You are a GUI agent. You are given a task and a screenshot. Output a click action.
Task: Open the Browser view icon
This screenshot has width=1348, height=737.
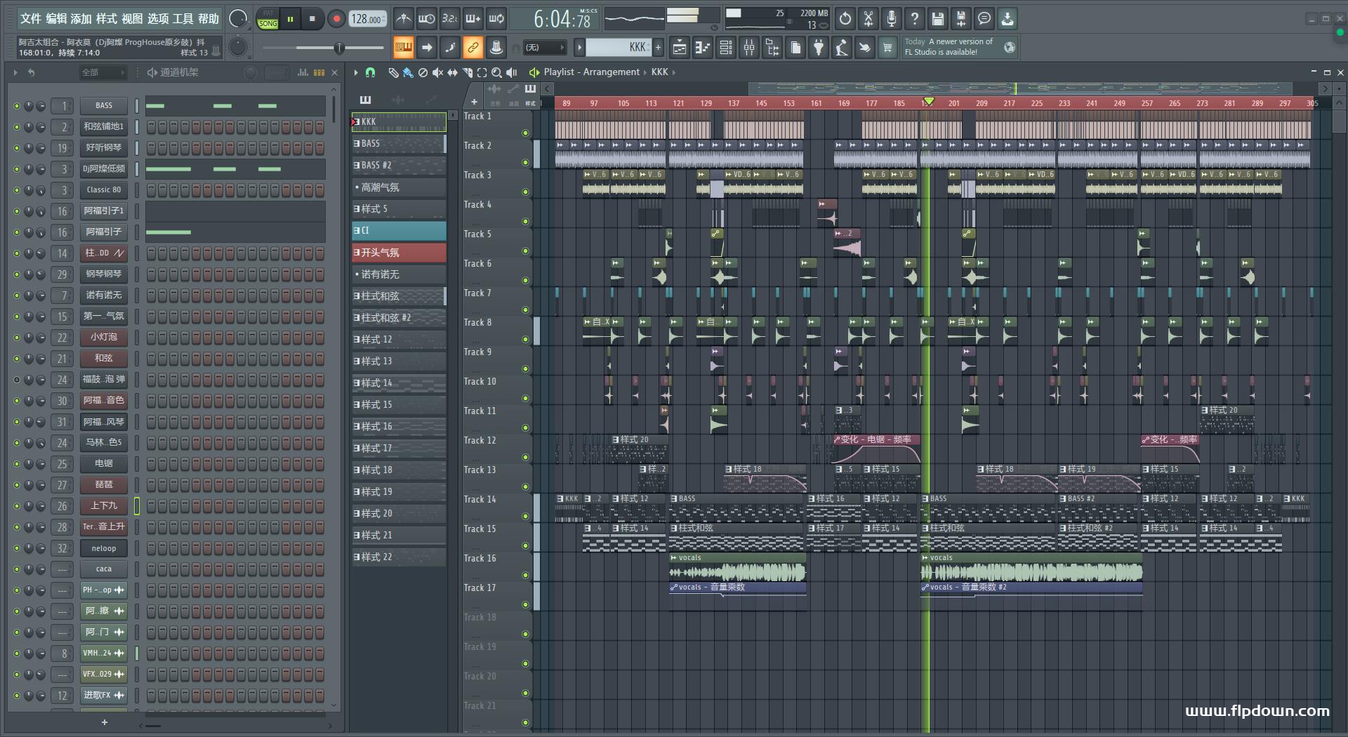click(x=772, y=48)
